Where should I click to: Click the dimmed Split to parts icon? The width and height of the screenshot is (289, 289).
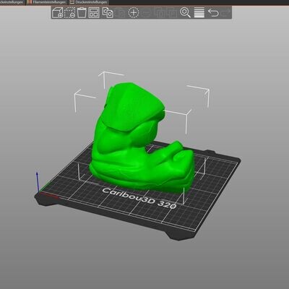(172, 12)
